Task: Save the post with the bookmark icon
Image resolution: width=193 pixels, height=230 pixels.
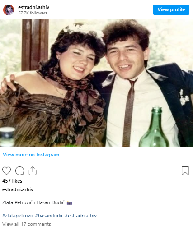Action: click(x=185, y=170)
